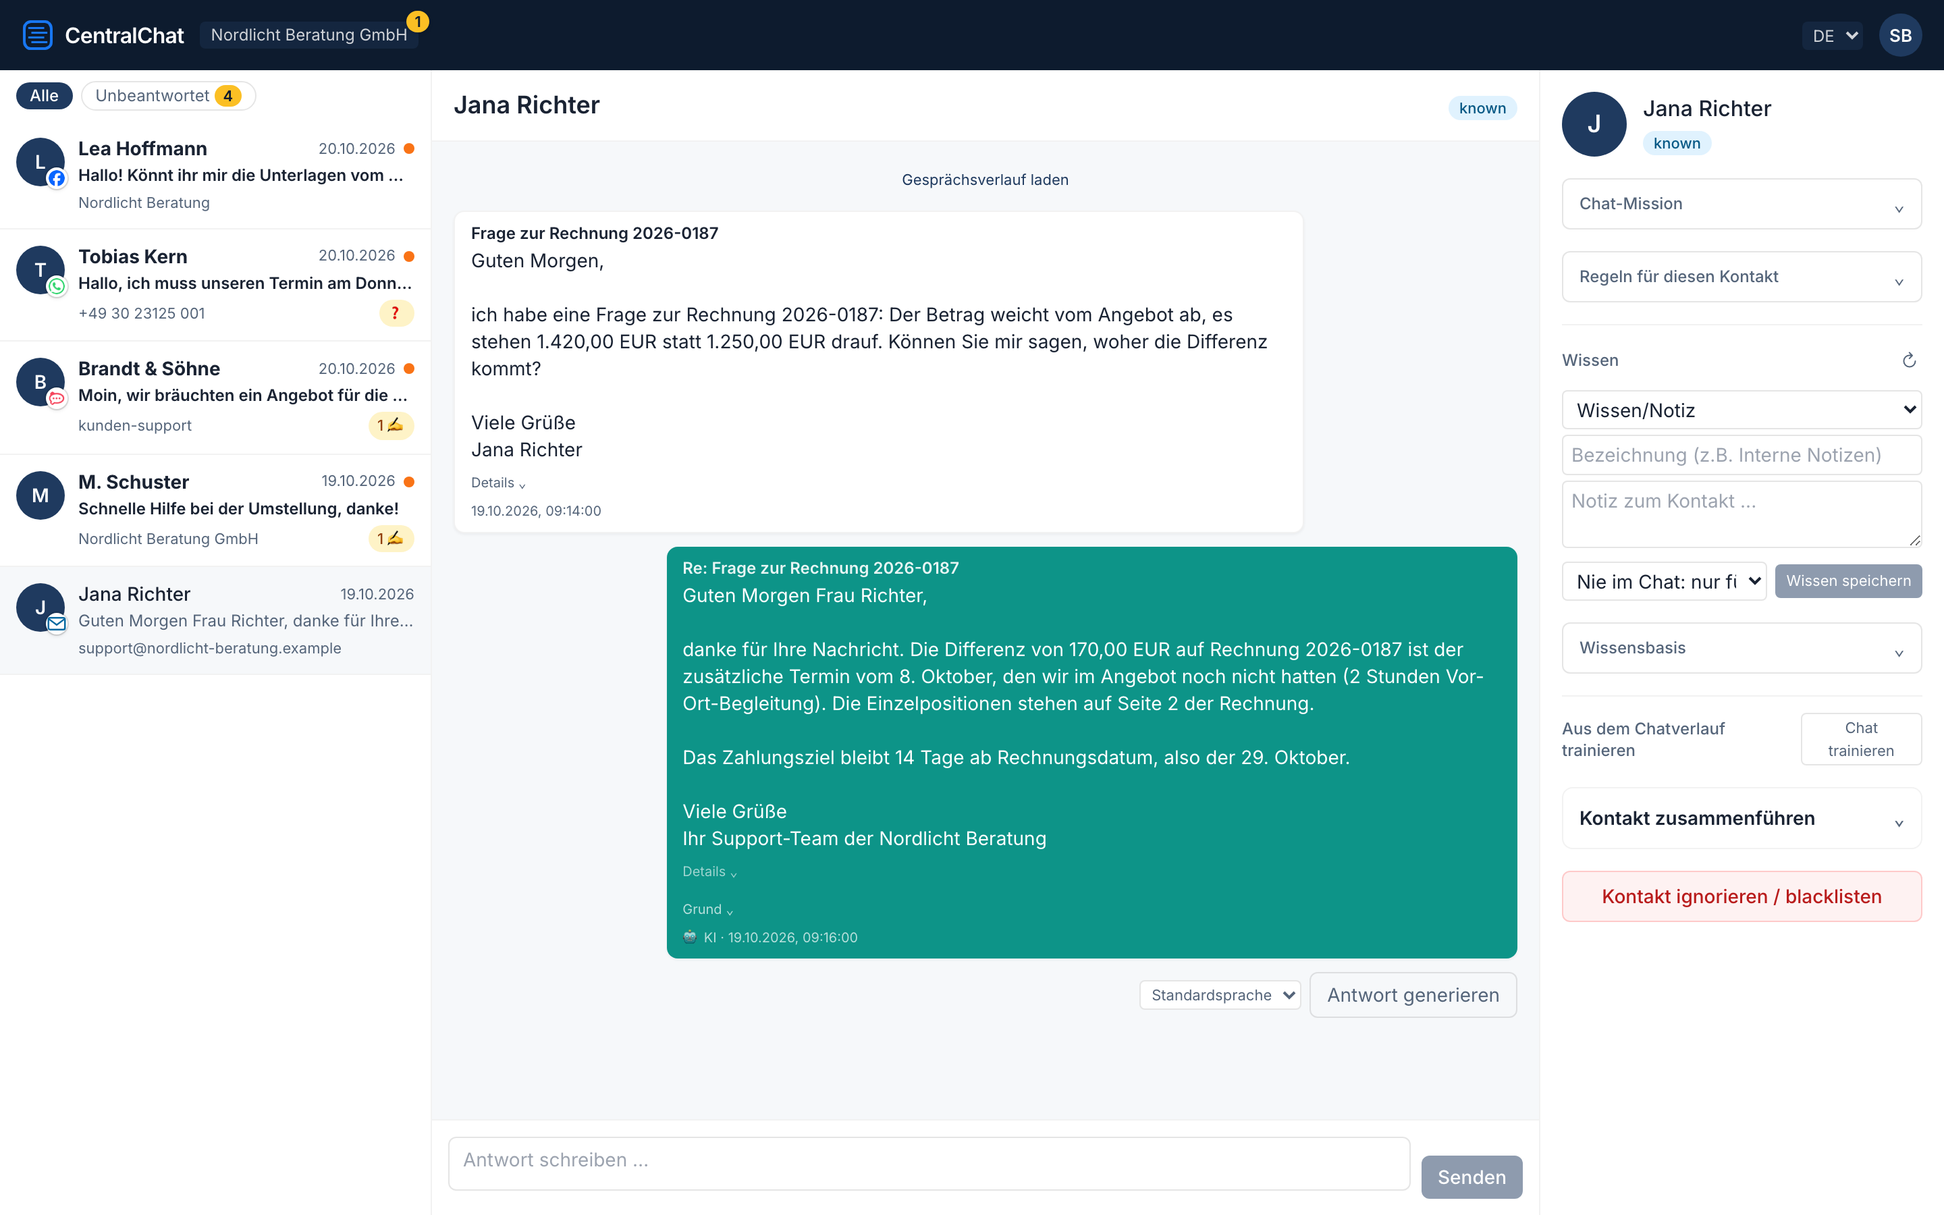The width and height of the screenshot is (1944, 1215).
Task: Click Antwort generieren button
Action: (1413, 995)
